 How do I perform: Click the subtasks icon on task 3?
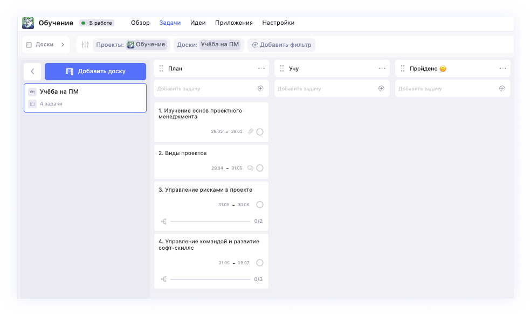pos(164,221)
